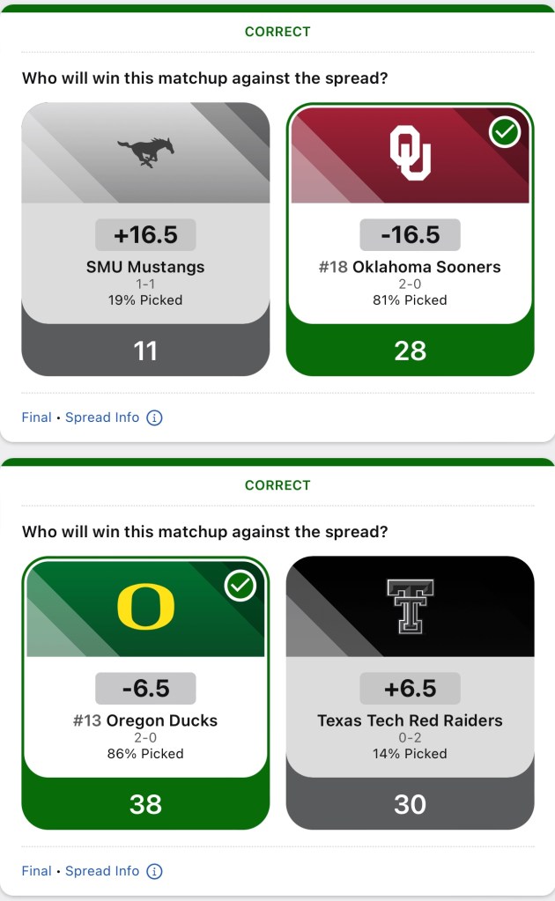Screen dimensions: 555x901
Task: Click the Texas Tech Red Raiders team name
Action: pyautogui.click(x=411, y=720)
